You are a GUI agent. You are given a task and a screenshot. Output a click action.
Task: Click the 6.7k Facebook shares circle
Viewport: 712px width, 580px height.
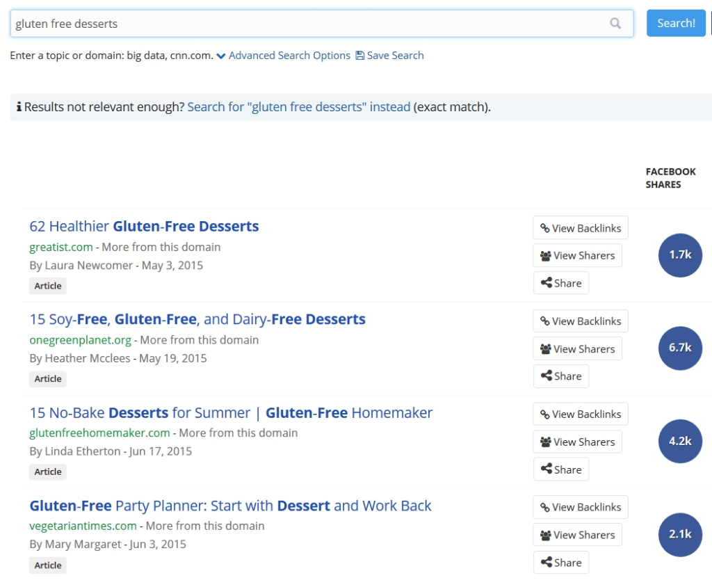click(x=680, y=348)
